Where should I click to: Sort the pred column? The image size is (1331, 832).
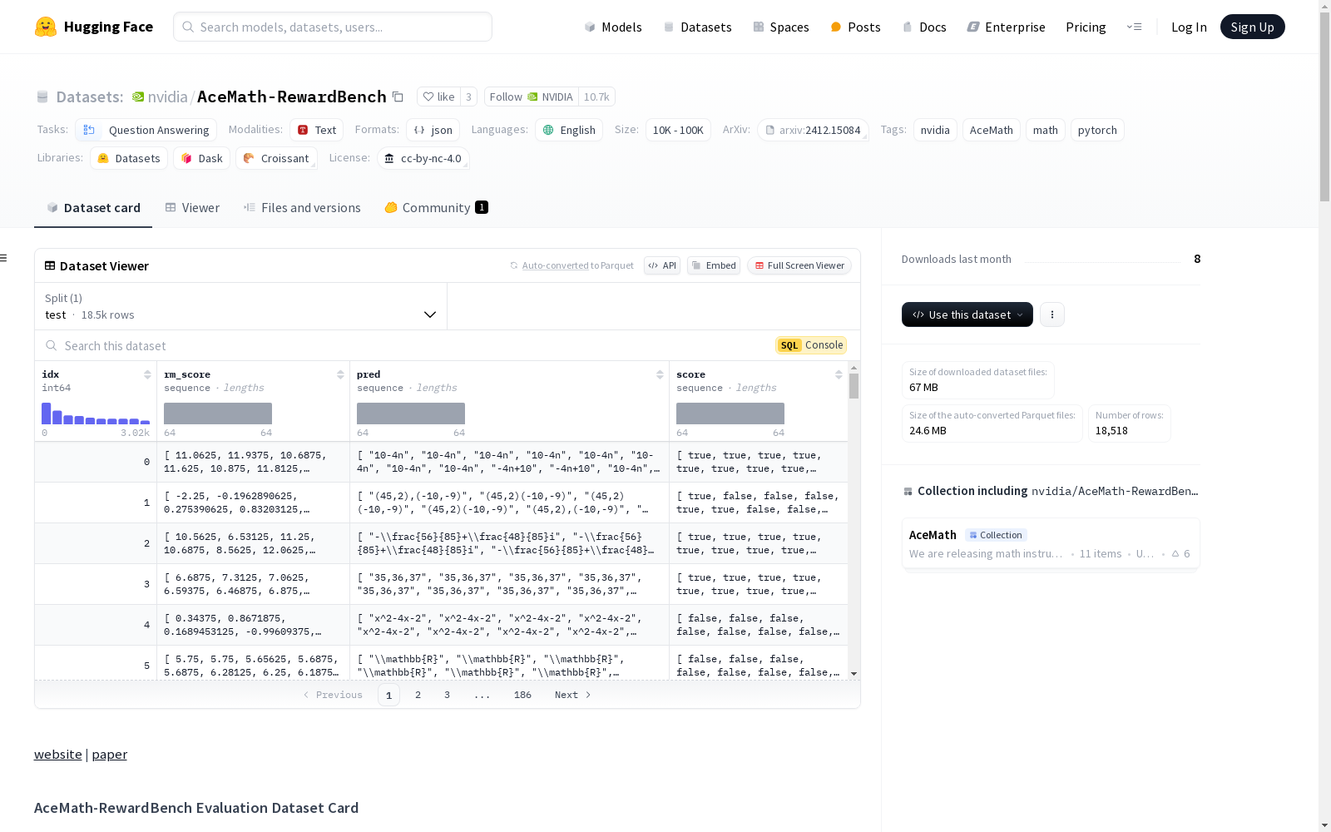pyautogui.click(x=660, y=374)
